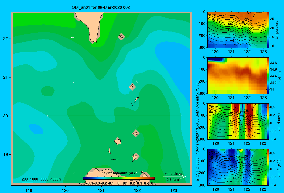Open the vel. E velocity section panel

click(237, 167)
